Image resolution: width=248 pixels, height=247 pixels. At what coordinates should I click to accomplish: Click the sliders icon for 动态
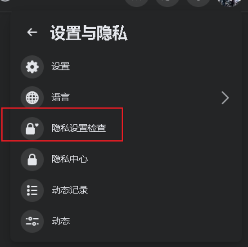click(32, 221)
